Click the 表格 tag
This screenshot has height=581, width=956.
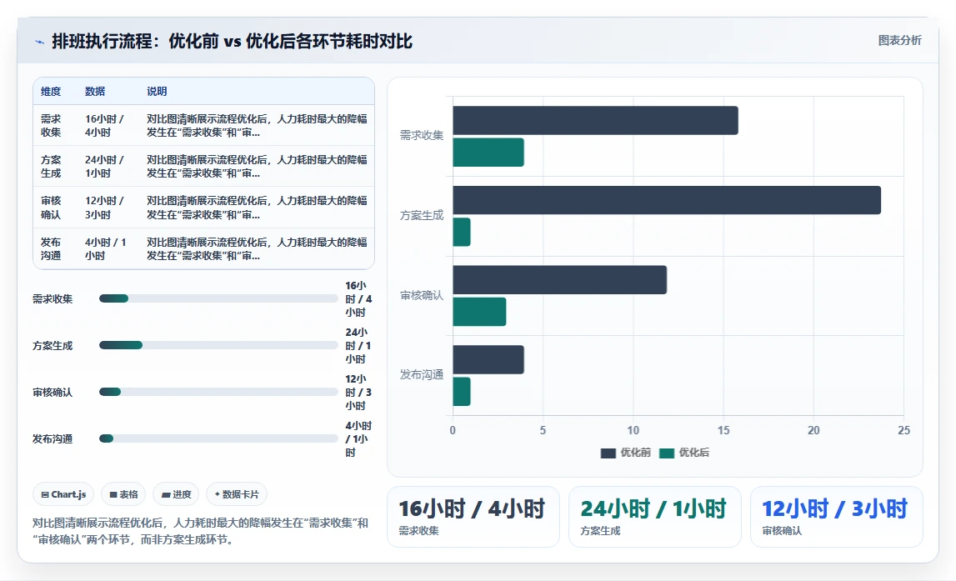click(123, 494)
